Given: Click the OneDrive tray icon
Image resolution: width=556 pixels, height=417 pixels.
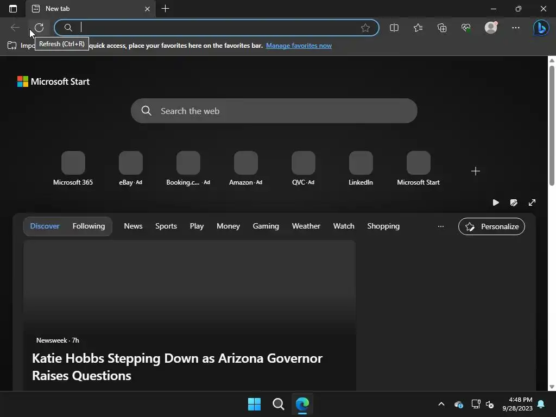Looking at the screenshot, I should click(458, 404).
